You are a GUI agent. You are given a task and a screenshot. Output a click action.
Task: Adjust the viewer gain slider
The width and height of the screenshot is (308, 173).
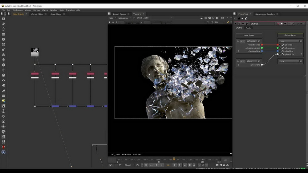[132, 22]
